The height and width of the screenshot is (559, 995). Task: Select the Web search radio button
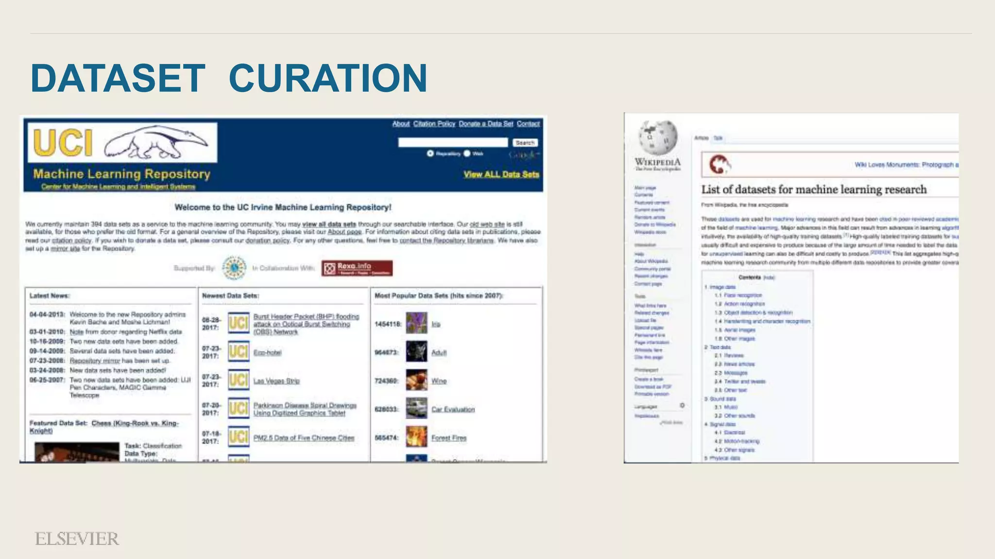click(x=467, y=153)
